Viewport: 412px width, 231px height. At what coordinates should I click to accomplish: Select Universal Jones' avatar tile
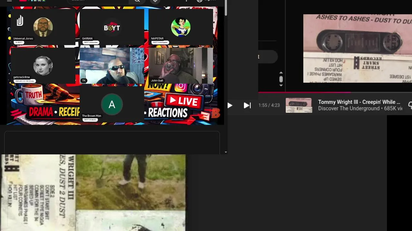(x=43, y=27)
